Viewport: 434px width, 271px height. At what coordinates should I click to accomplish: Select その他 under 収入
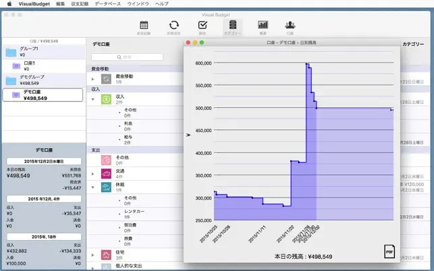[x=135, y=113]
